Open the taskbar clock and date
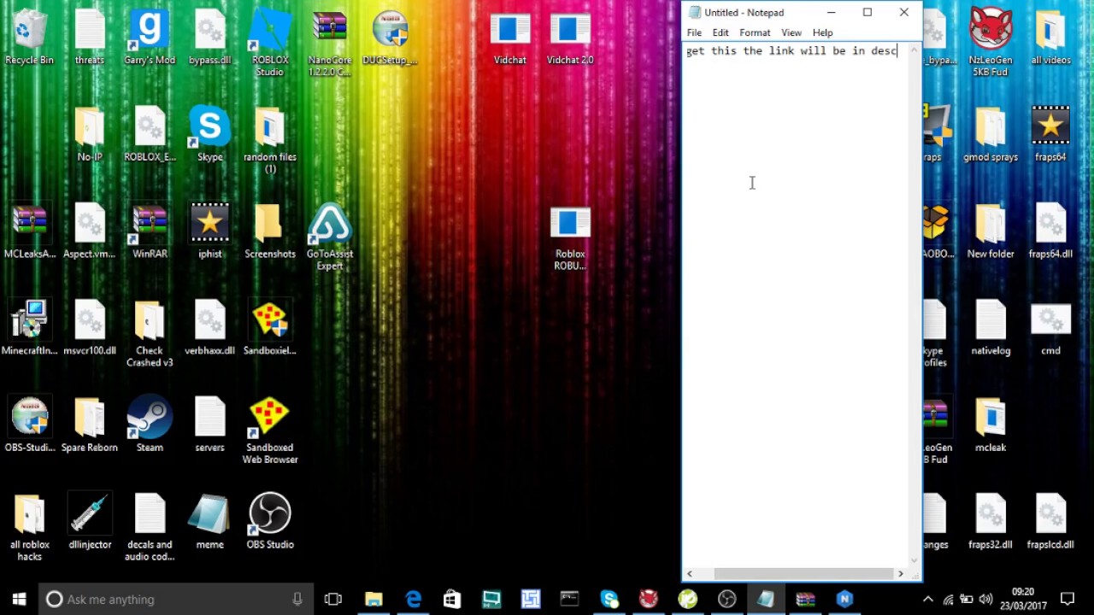The width and height of the screenshot is (1094, 615). tap(1023, 599)
